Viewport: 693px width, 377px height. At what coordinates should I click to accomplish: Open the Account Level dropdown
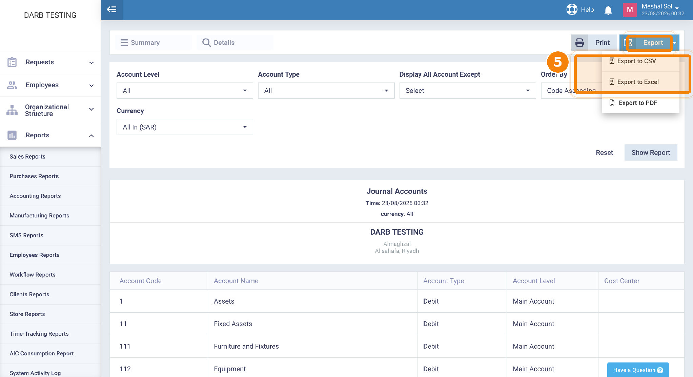point(185,91)
